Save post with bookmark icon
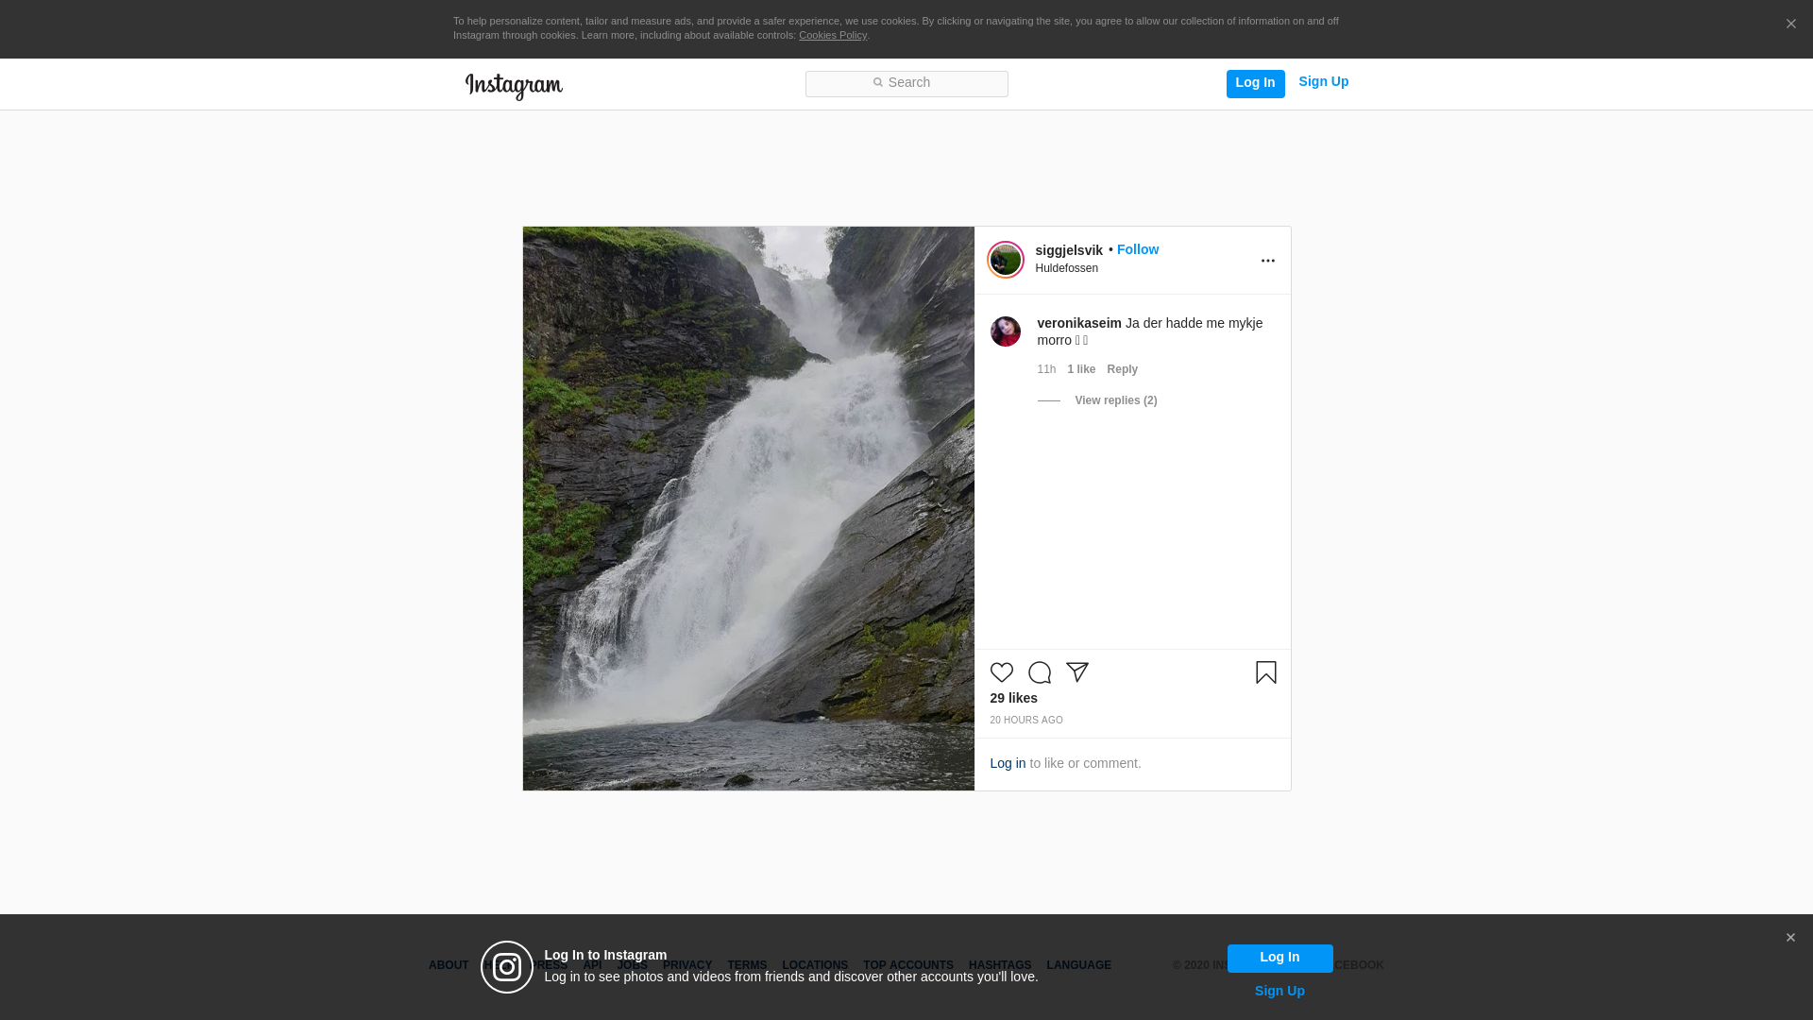Screen dimensions: 1813x1020 (x=1265, y=672)
